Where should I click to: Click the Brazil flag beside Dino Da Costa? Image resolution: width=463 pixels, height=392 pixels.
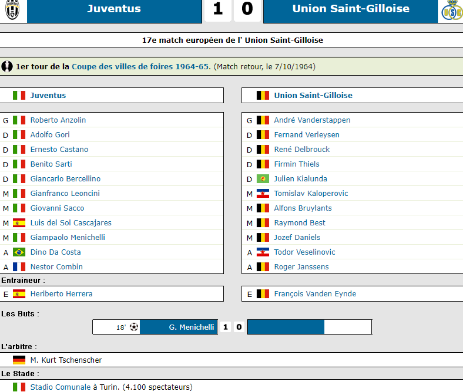pyautogui.click(x=19, y=252)
